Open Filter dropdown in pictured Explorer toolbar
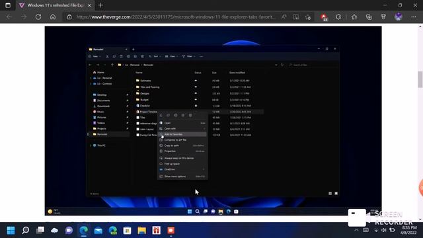Screen dimensions: 423x238 coord(188,56)
